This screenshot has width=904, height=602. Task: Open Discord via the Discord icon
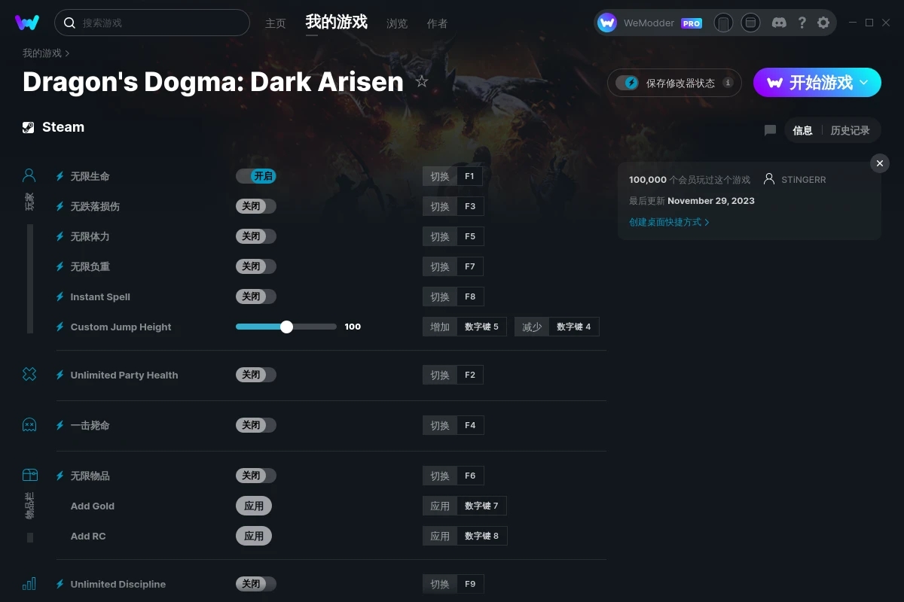click(780, 23)
